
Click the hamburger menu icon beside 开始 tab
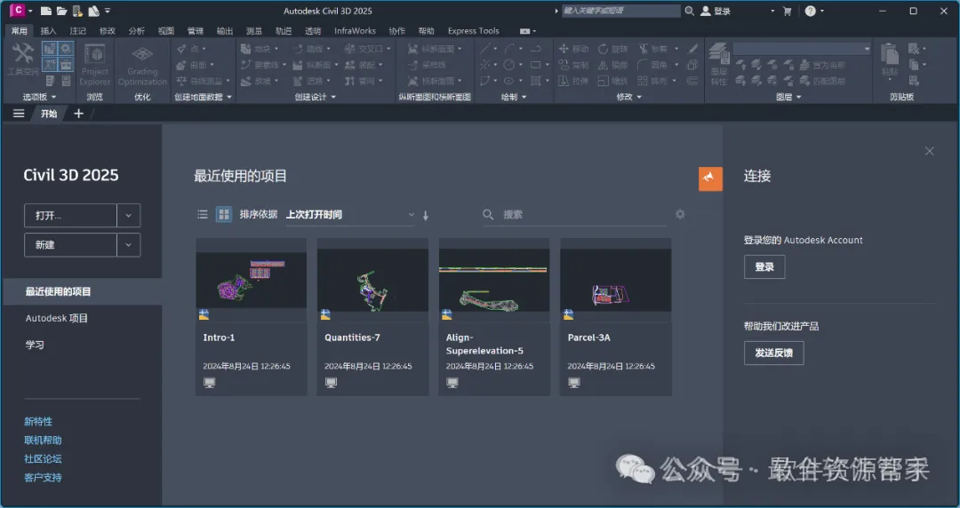tap(19, 113)
